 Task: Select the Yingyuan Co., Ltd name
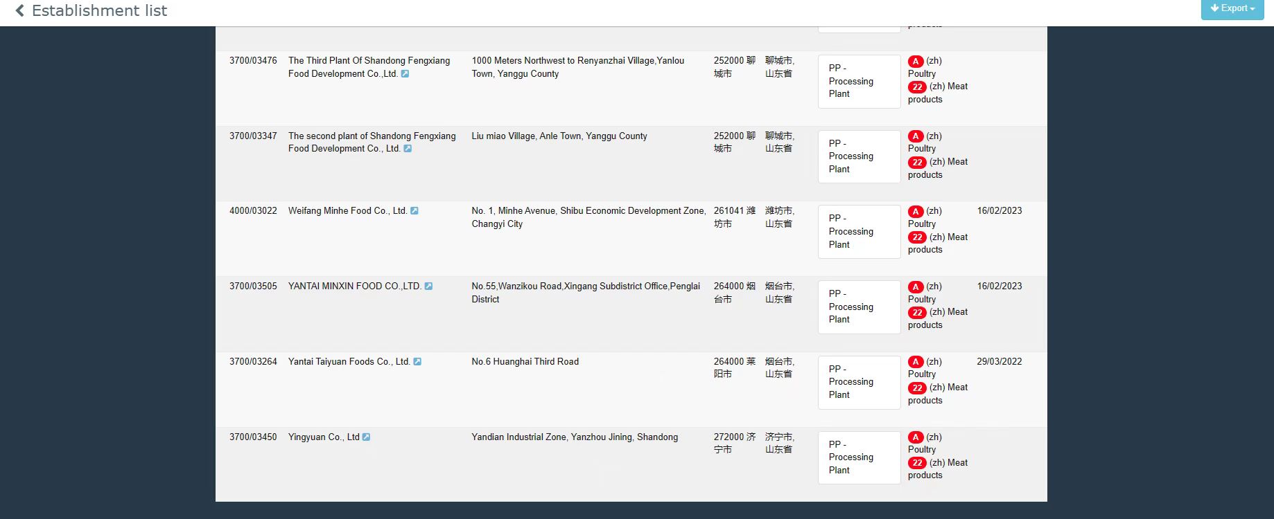pyautogui.click(x=324, y=437)
